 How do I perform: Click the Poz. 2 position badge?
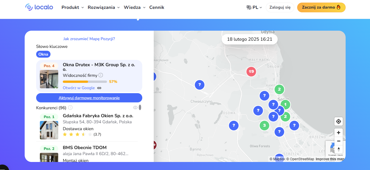(x=49, y=149)
